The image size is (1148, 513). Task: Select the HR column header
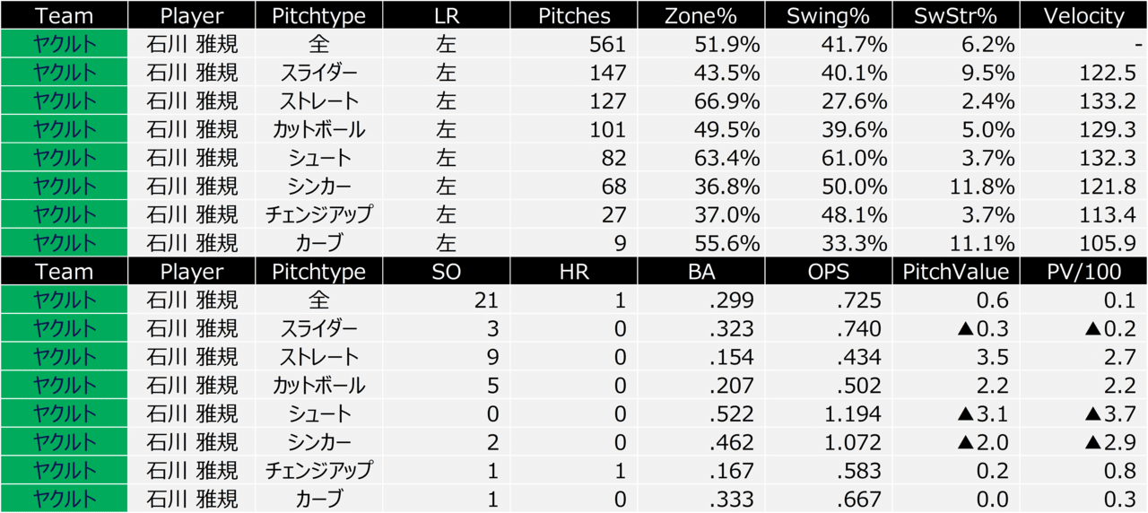tap(575, 272)
